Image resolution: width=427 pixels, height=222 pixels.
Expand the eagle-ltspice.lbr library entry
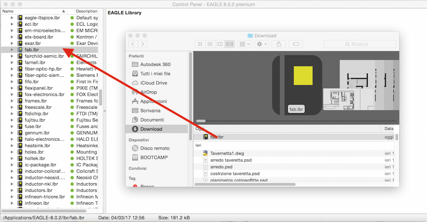[12, 18]
